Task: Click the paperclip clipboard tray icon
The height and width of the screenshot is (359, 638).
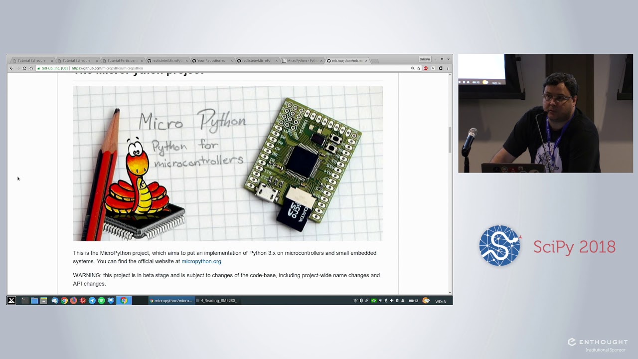Action: [367, 301]
